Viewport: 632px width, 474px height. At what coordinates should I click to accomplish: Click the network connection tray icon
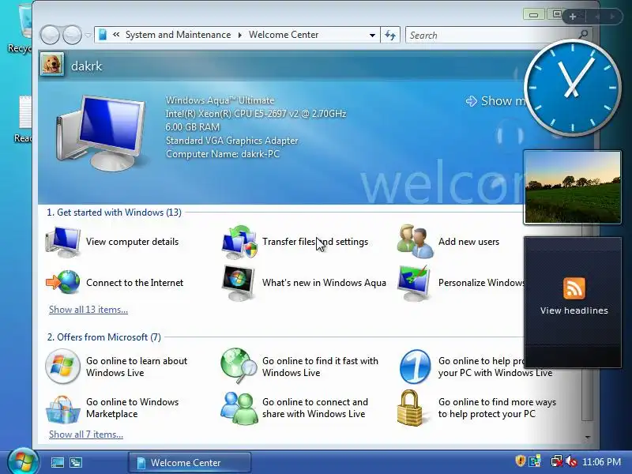click(x=557, y=461)
